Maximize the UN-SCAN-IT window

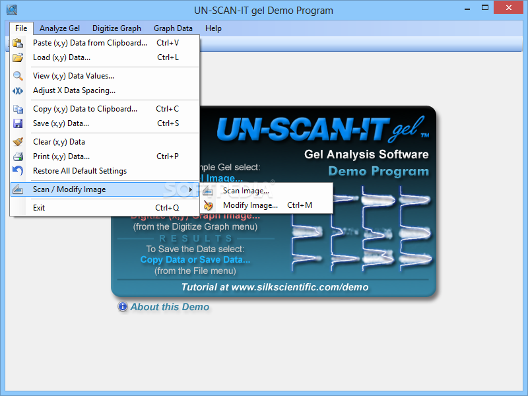pos(485,8)
